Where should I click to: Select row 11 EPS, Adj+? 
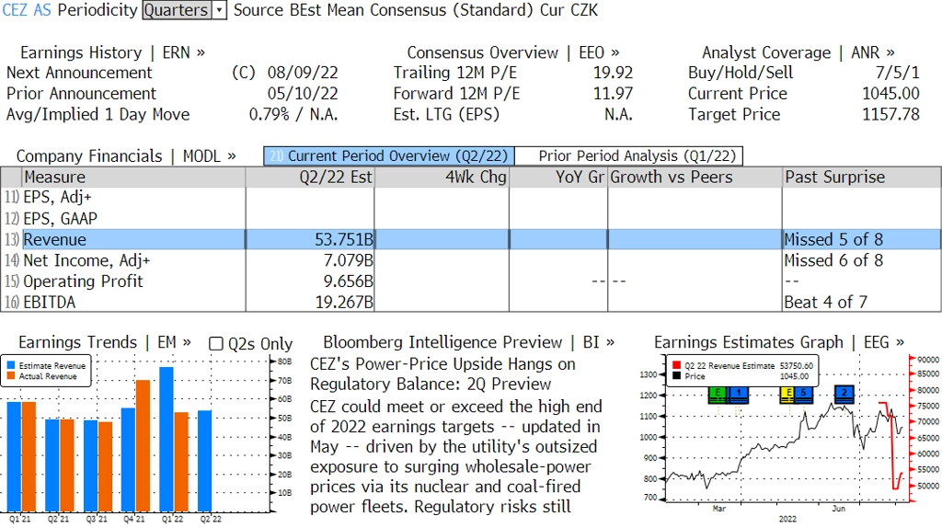(x=471, y=198)
